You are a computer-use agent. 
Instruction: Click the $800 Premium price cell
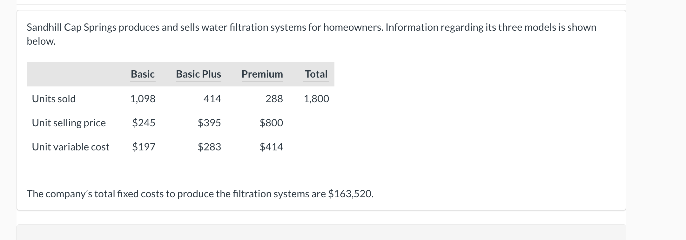pos(271,123)
